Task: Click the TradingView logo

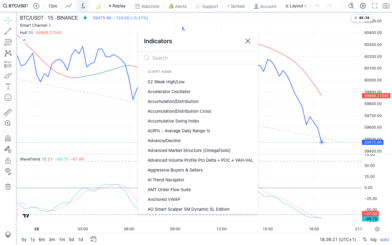Action: pos(26,216)
